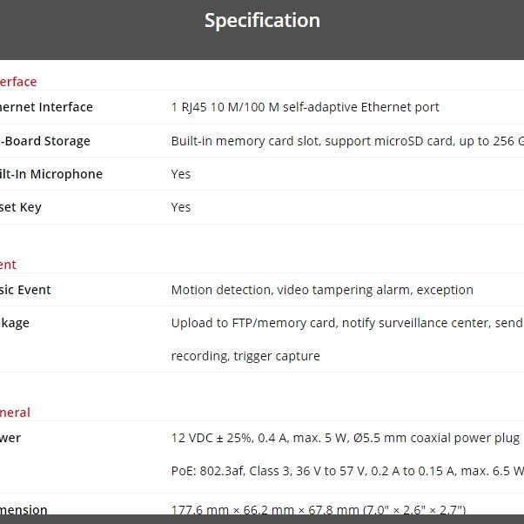
Task: Click the Built-In Microphone row label
Action: [51, 174]
